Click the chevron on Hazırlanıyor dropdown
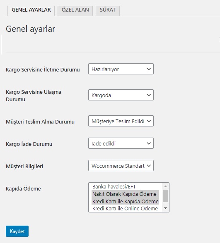Screen dimensions: 220x243 (149, 69)
